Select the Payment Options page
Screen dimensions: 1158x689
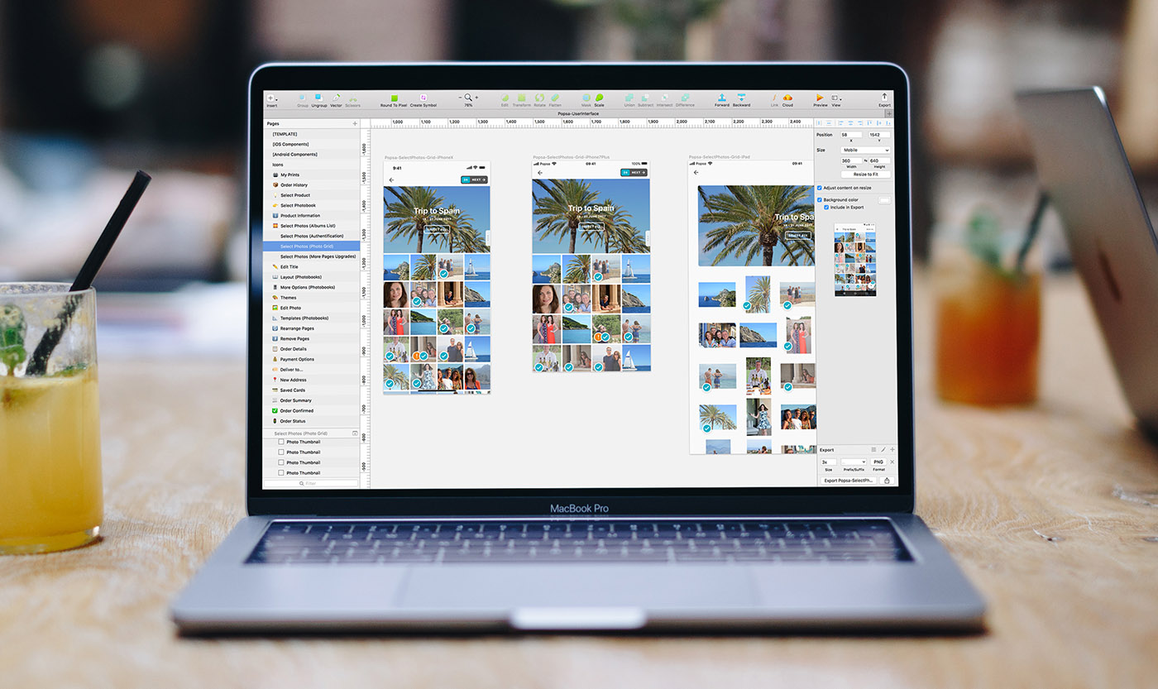point(313,359)
